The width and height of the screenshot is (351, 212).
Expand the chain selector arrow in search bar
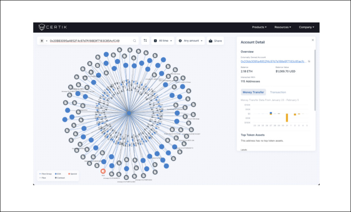[47, 41]
